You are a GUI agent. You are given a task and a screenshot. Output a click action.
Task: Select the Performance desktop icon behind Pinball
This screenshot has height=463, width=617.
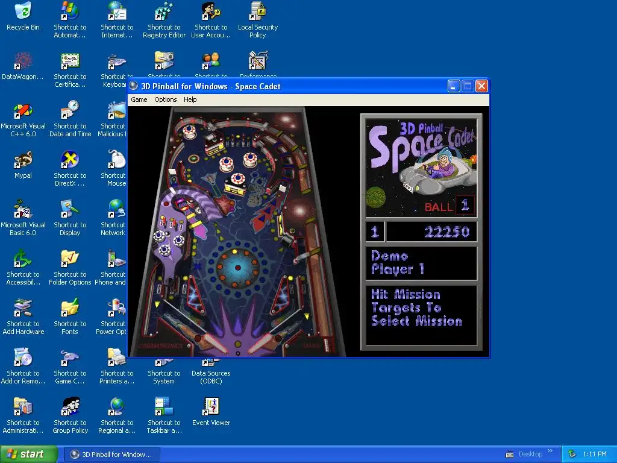258,63
